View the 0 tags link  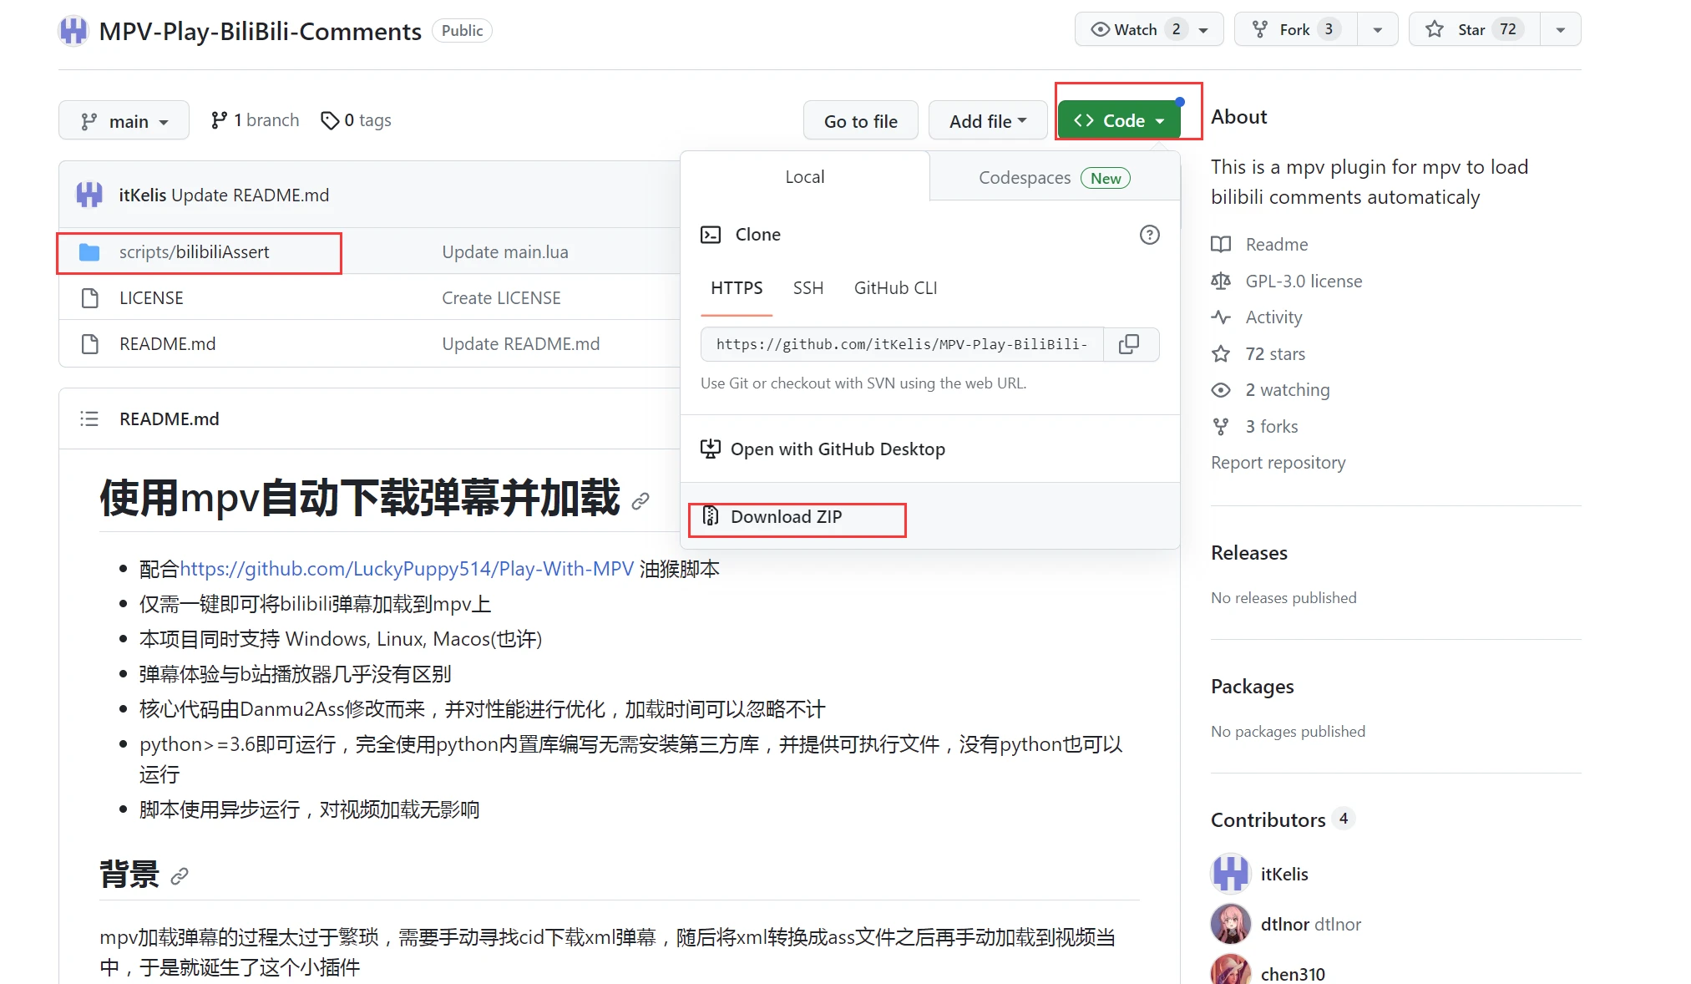click(x=356, y=120)
